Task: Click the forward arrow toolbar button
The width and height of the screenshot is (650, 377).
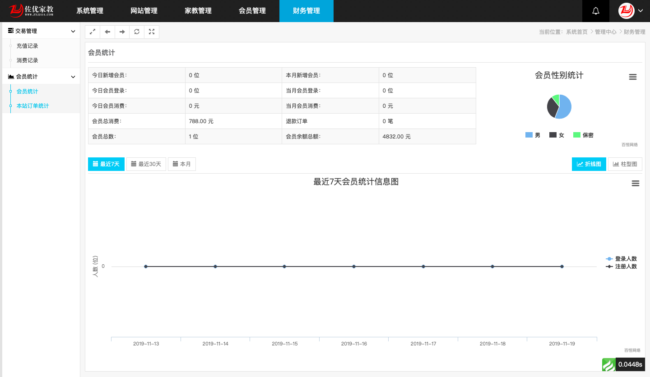Action: (122, 32)
